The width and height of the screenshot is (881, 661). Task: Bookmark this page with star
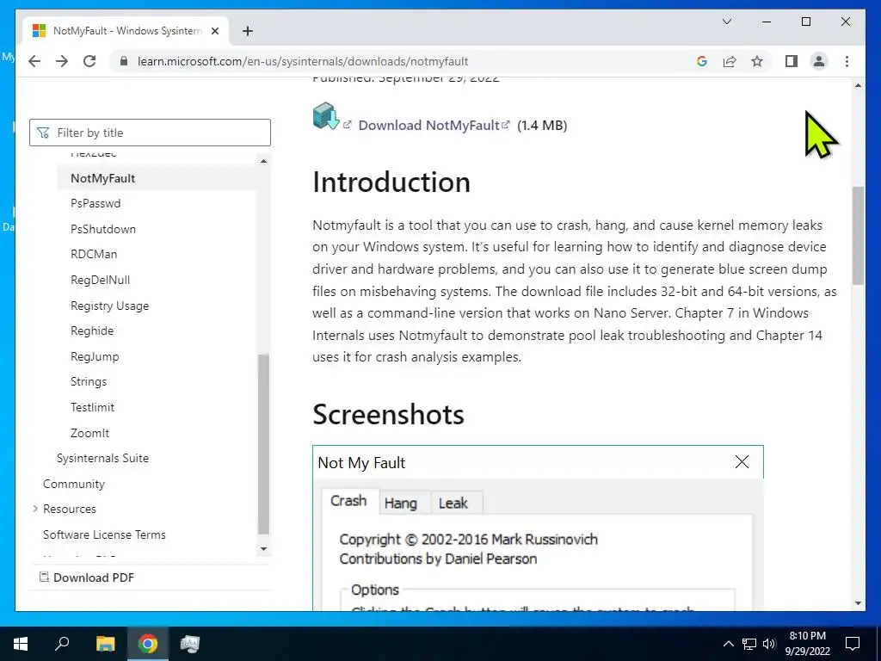[x=757, y=61]
